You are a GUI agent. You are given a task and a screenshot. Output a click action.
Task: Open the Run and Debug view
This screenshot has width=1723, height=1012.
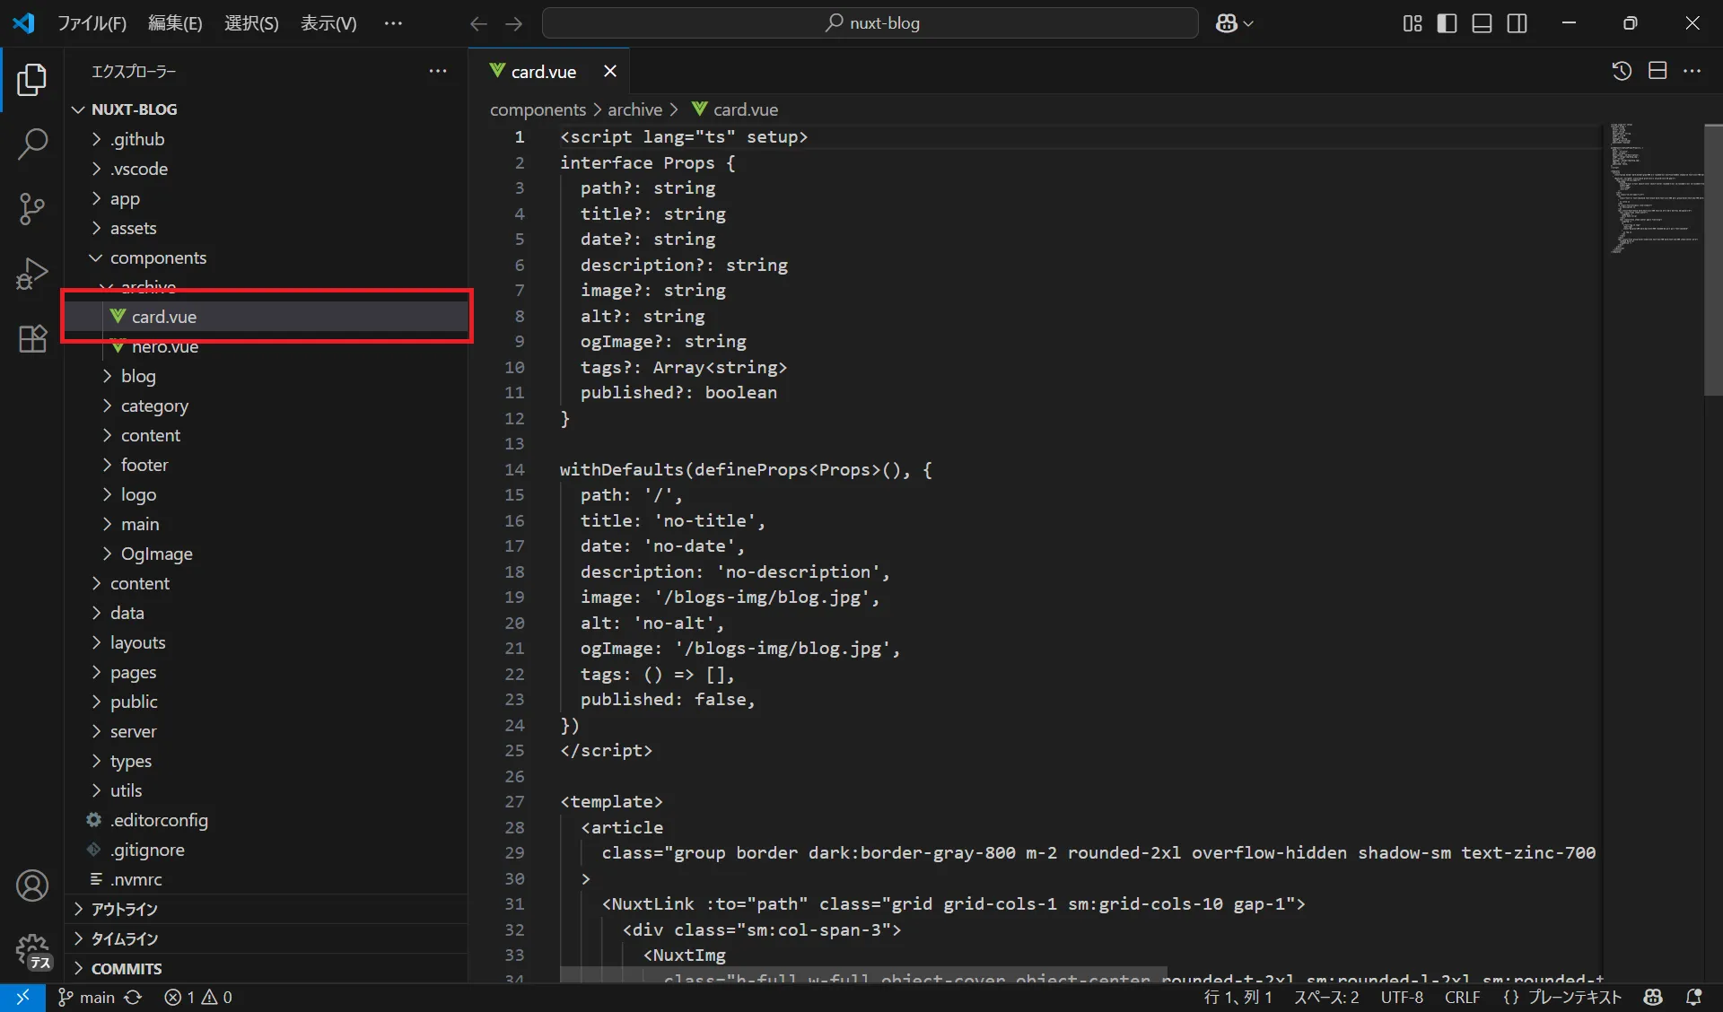tap(32, 273)
